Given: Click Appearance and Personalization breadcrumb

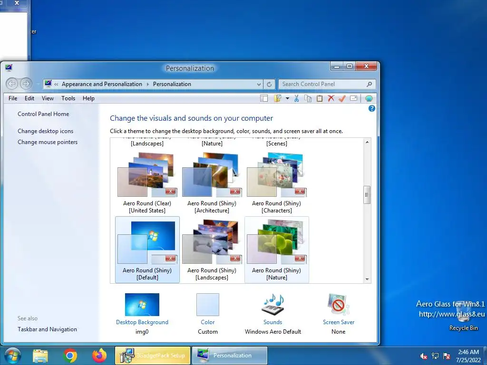Looking at the screenshot, I should pos(102,84).
